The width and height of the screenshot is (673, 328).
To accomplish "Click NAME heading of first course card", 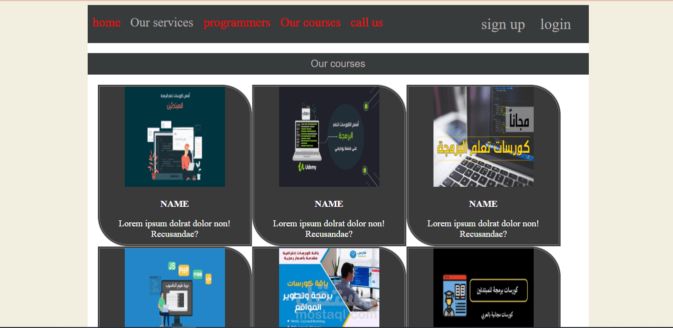I will 175,204.
